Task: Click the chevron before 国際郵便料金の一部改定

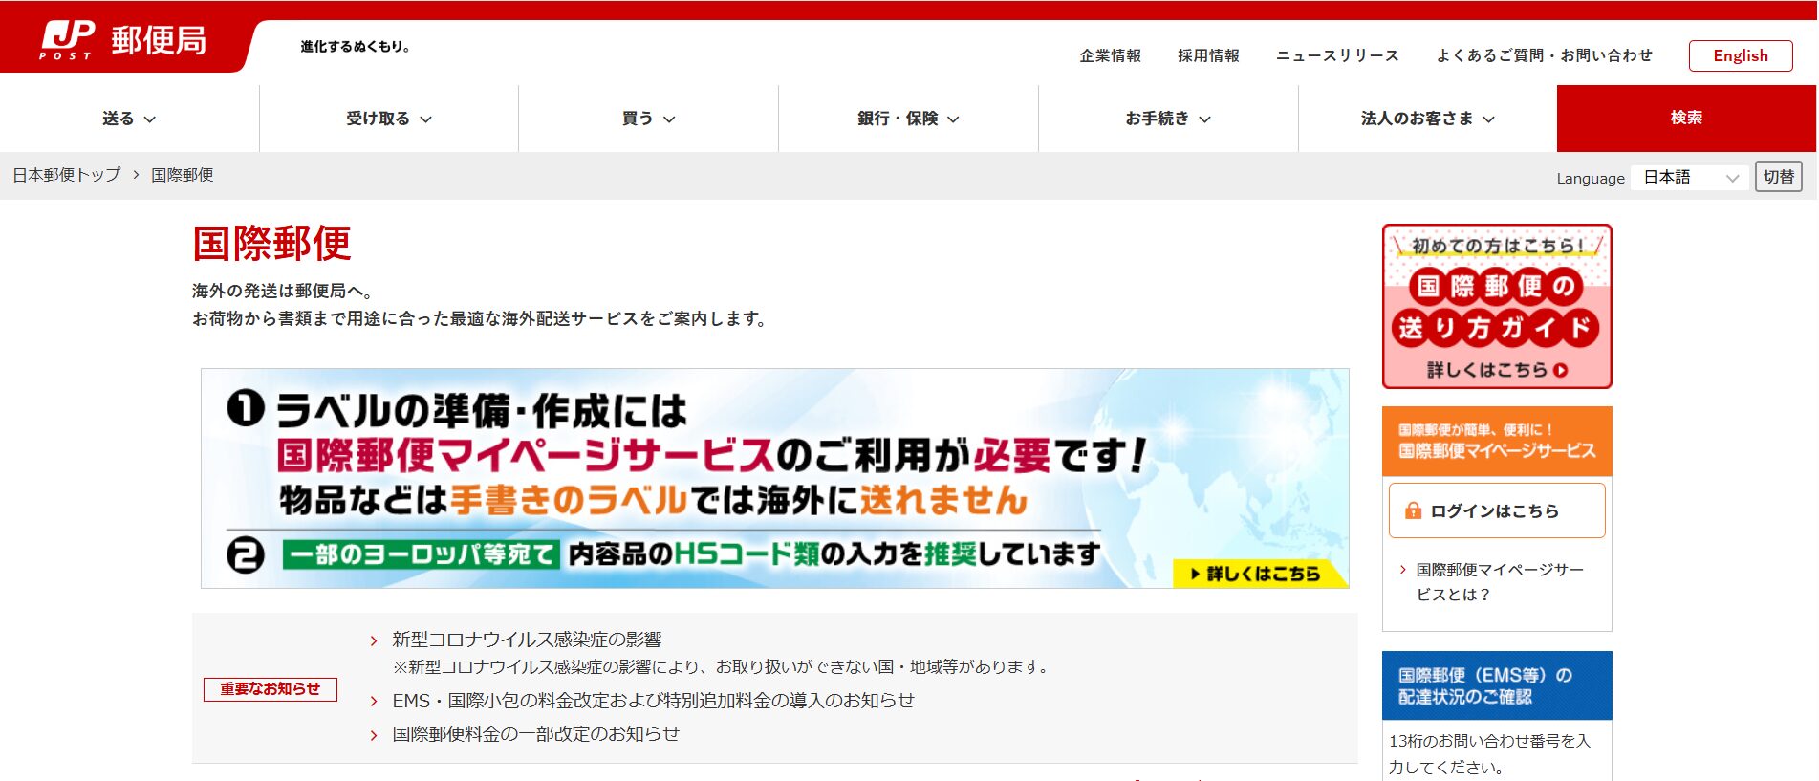Action: tap(374, 735)
